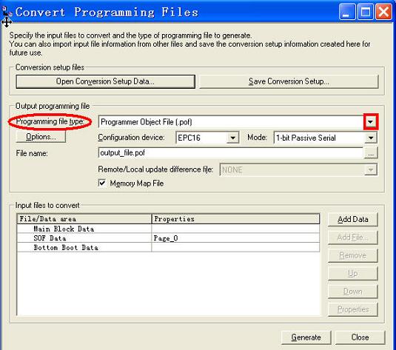396x350 pixels.
Task: Click Open Conversion Setup Data button
Action: click(105, 81)
